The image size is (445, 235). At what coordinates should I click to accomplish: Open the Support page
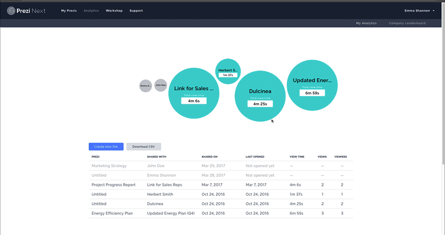136,10
